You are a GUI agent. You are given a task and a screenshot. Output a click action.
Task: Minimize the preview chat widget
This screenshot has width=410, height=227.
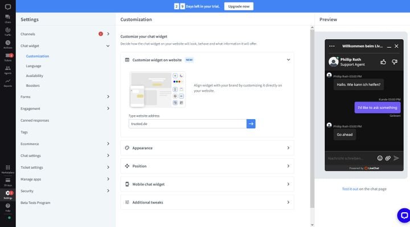389,47
